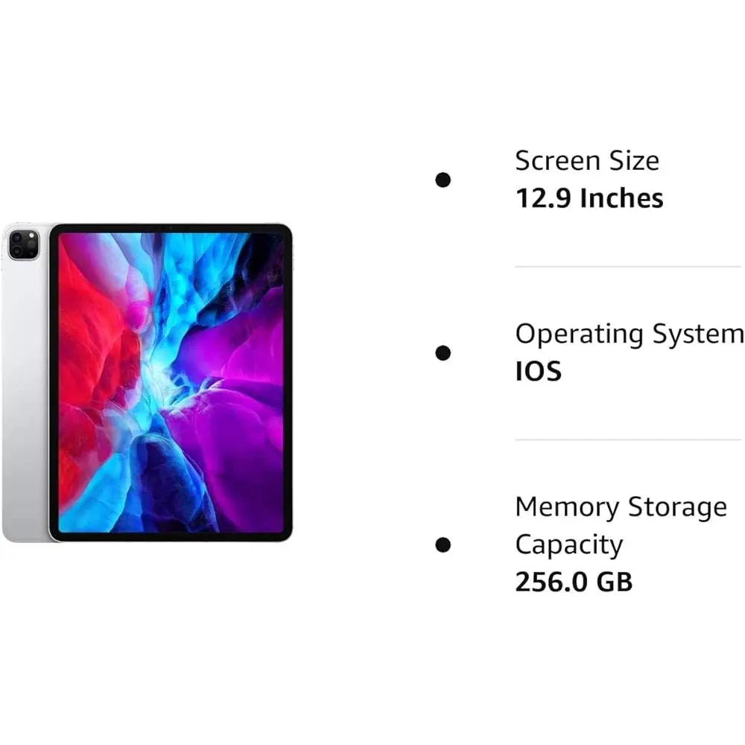This screenshot has width=745, height=745.
Task: Click the bullet beside Screen Size
Action: (x=443, y=180)
